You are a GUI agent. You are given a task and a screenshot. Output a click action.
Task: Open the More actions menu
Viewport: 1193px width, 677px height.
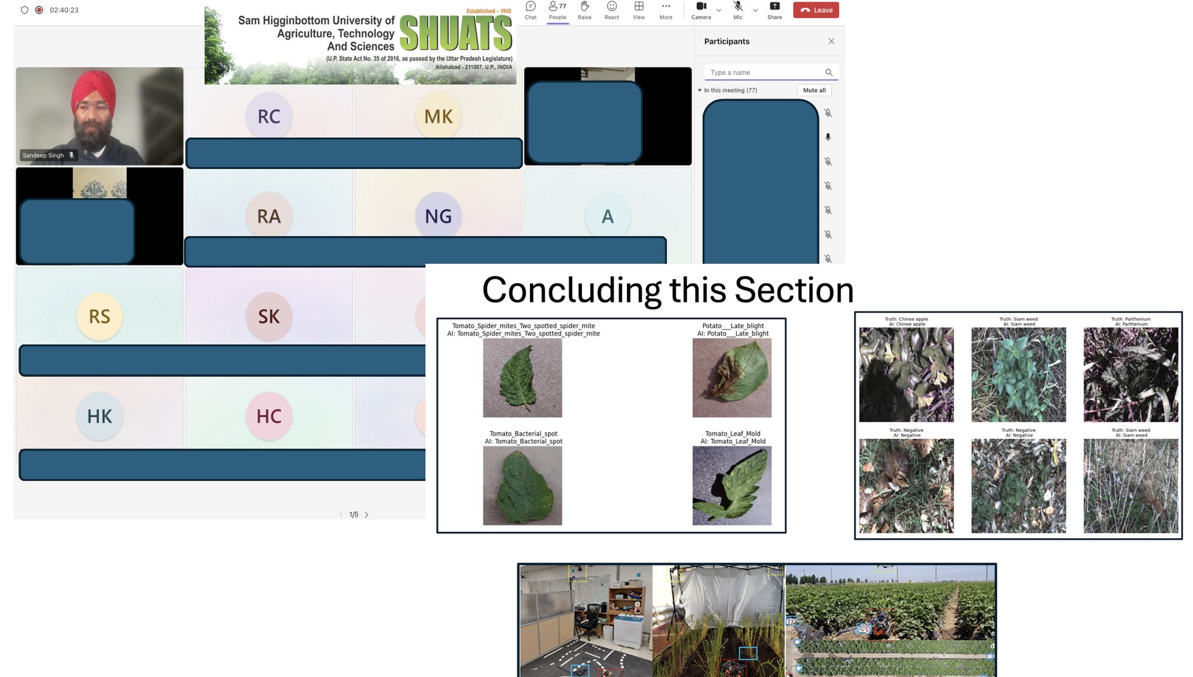[x=665, y=10]
